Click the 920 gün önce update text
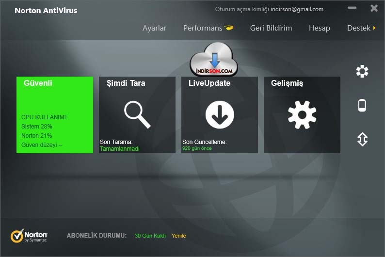Viewport: 385px width, 257px height. click(197, 148)
